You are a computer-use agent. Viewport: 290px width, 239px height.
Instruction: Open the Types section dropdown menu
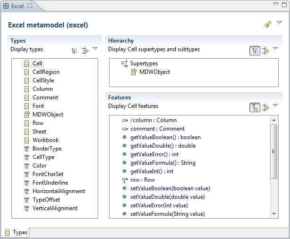click(95, 49)
